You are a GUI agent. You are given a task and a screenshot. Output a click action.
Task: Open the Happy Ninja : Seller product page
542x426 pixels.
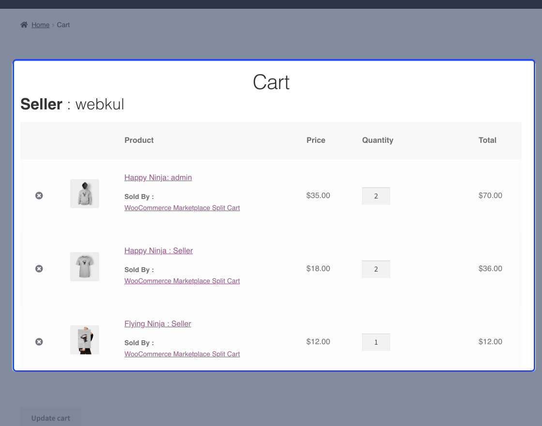(x=158, y=250)
